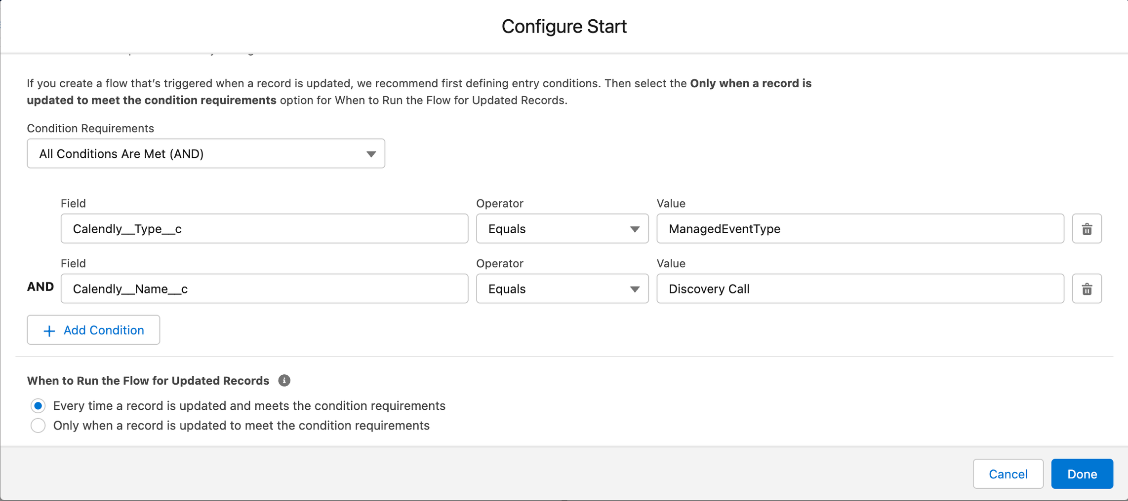Select 'Every time a record is updated' option
Viewport: 1128px width, 501px height.
pyautogui.click(x=38, y=406)
